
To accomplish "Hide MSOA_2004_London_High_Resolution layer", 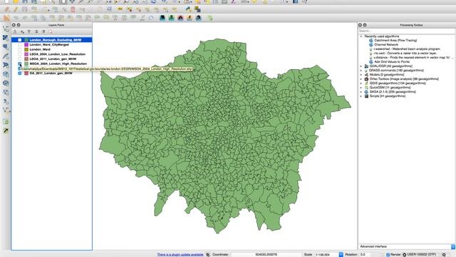I will [19, 64].
